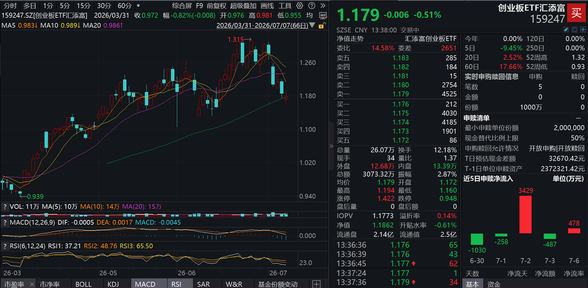
Task: Select the 前复权 adjustment option
Action: 216,6
